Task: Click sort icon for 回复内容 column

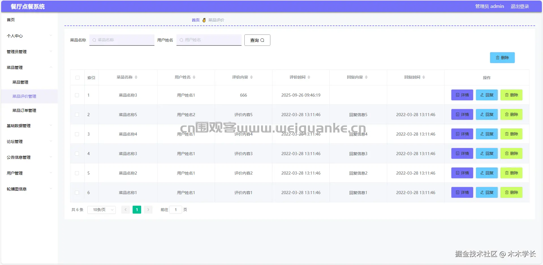Action: click(366, 77)
